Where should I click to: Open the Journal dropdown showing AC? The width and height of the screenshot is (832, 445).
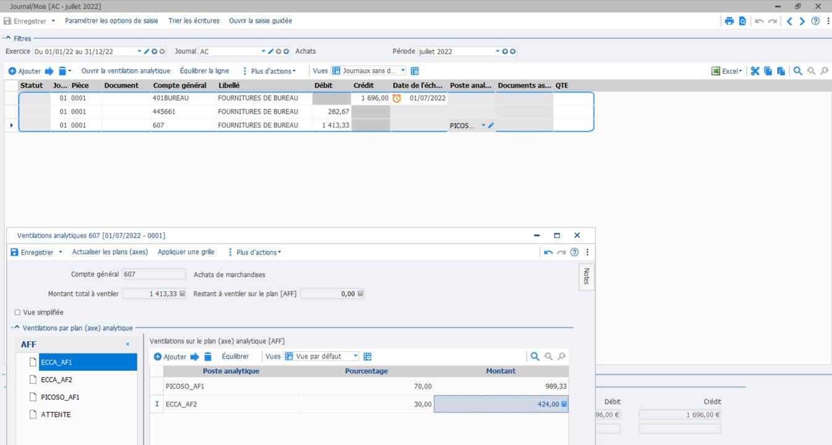(263, 51)
